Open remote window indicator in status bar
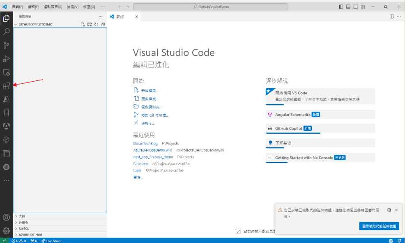The height and width of the screenshot is (243, 405). (5, 241)
